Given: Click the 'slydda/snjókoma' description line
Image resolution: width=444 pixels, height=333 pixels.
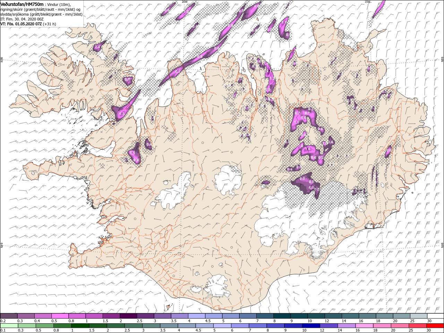Looking at the screenshot, I should coord(41,14).
